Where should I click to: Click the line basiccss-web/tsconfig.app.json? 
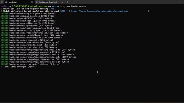pos(31,28)
